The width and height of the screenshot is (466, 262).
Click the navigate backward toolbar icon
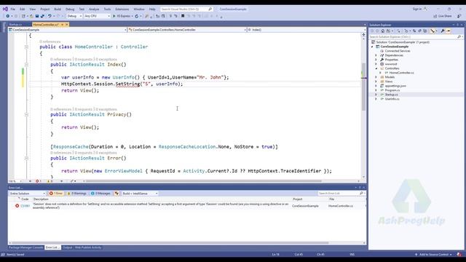tap(8, 16)
